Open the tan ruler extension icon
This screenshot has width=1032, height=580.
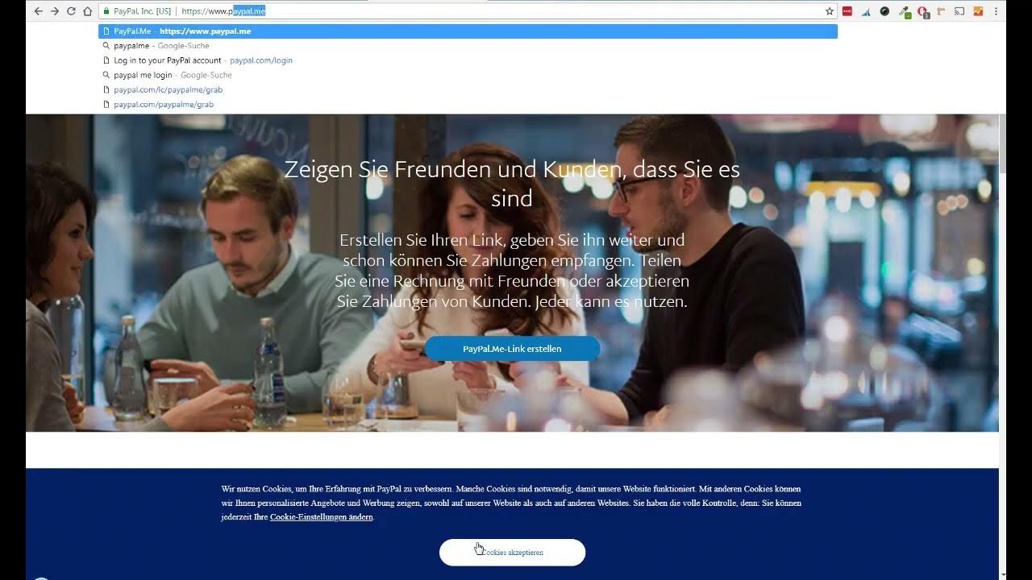pyautogui.click(x=941, y=11)
